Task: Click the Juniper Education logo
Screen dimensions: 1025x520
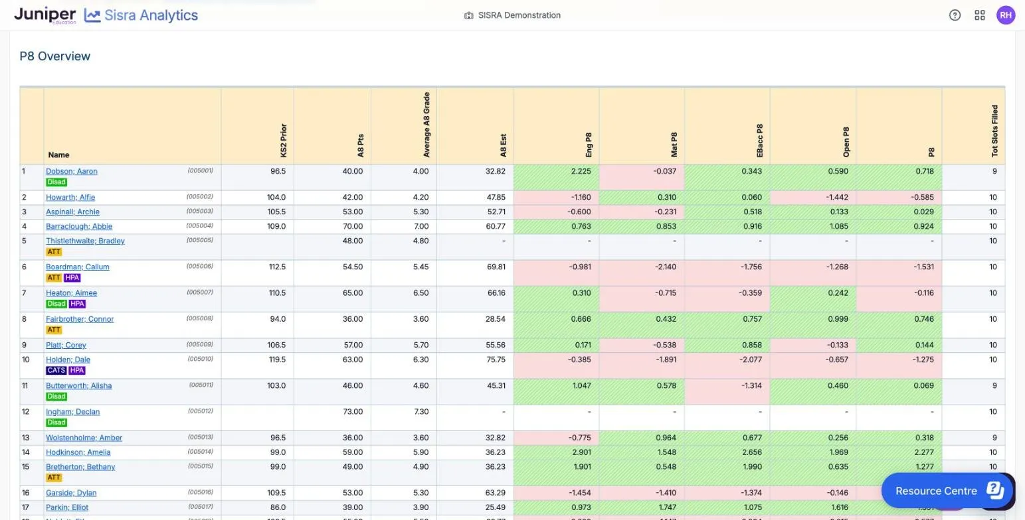Action: click(45, 15)
